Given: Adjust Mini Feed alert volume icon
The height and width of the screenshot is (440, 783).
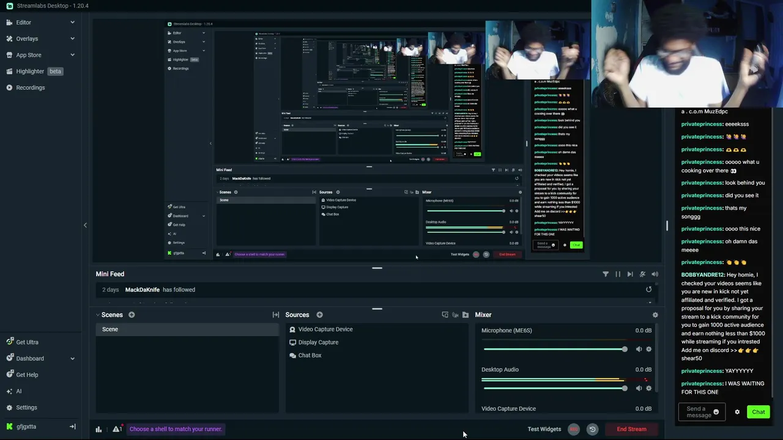Looking at the screenshot, I should (655, 274).
